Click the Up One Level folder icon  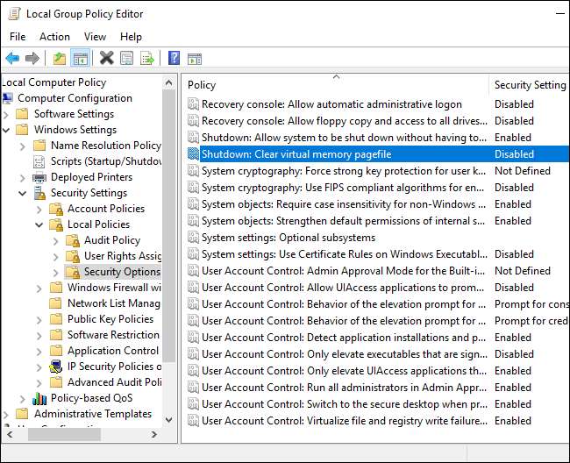[x=59, y=59]
